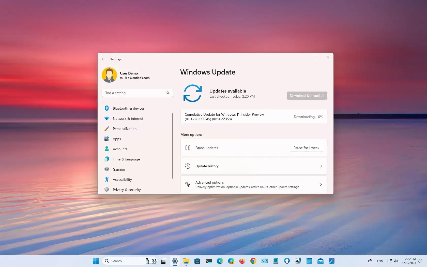The width and height of the screenshot is (427, 267).
Task: Open Terminal from the taskbar
Action: click(209, 261)
